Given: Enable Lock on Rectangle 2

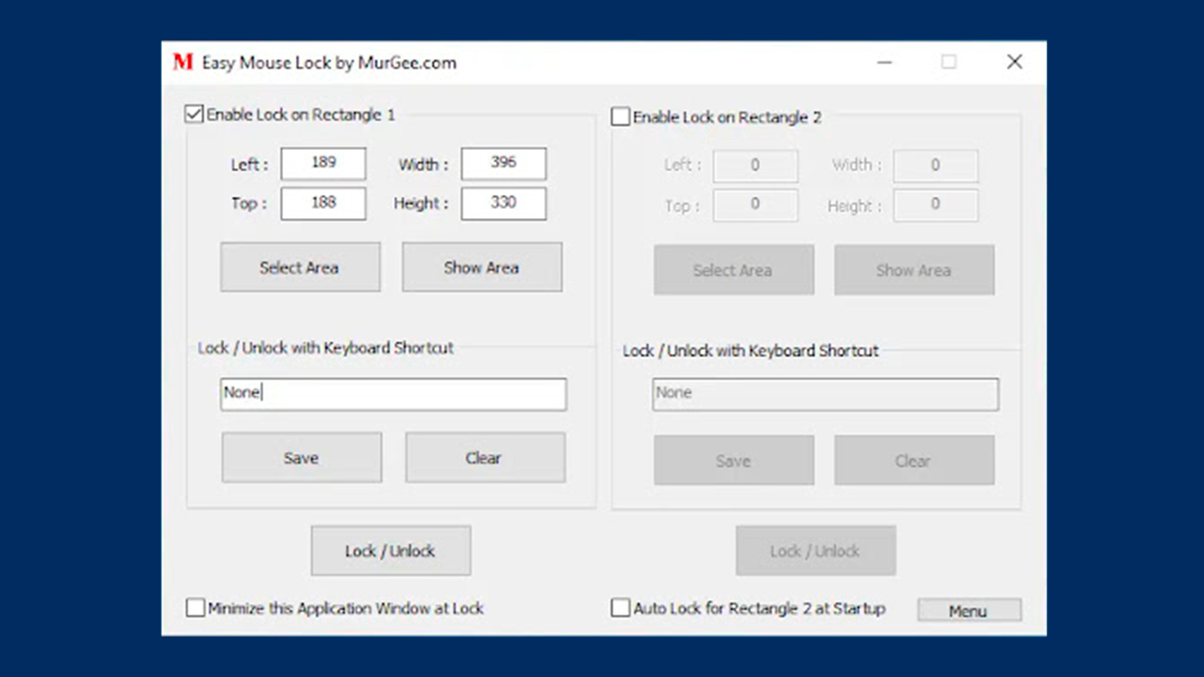Looking at the screenshot, I should click(620, 116).
